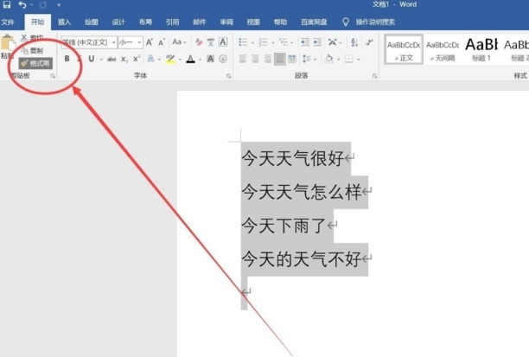
Task: Click the Increase Indent icon
Action: tap(317, 42)
